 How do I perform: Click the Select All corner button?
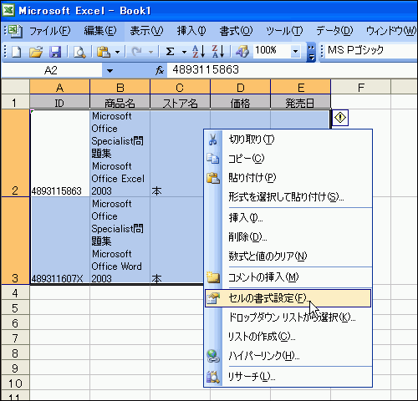pos(15,87)
